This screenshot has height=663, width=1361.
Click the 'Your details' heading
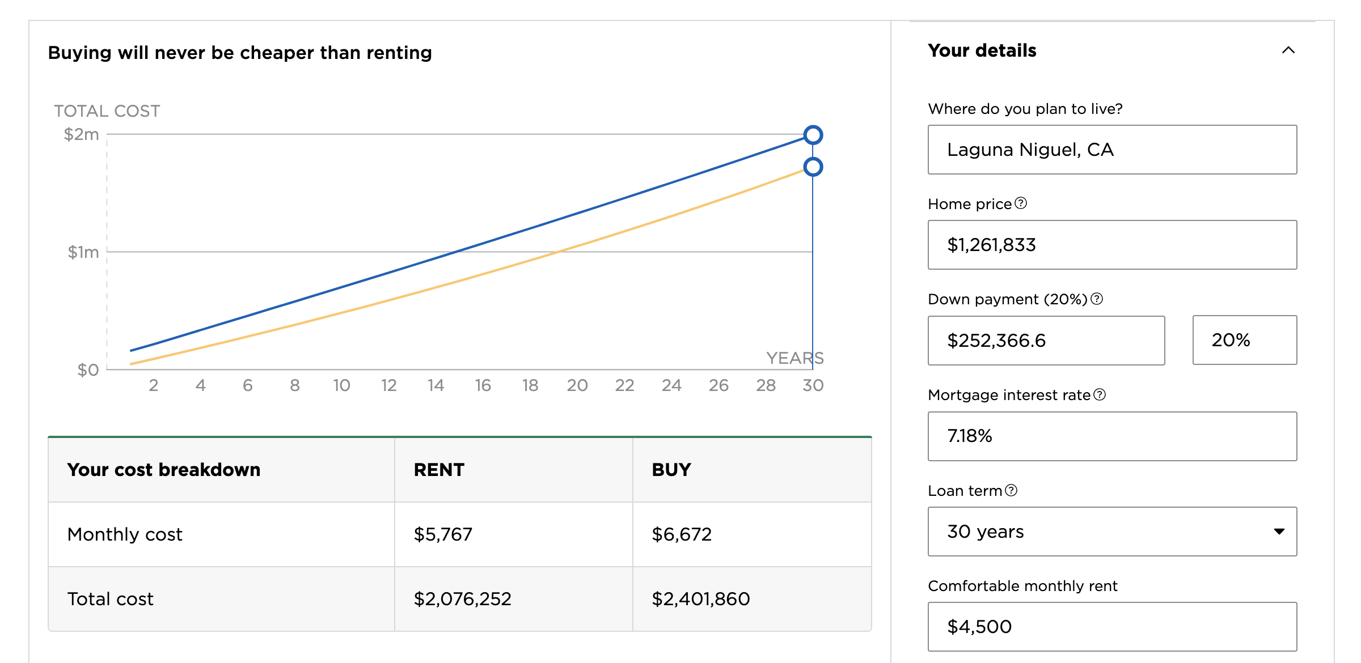(x=982, y=50)
